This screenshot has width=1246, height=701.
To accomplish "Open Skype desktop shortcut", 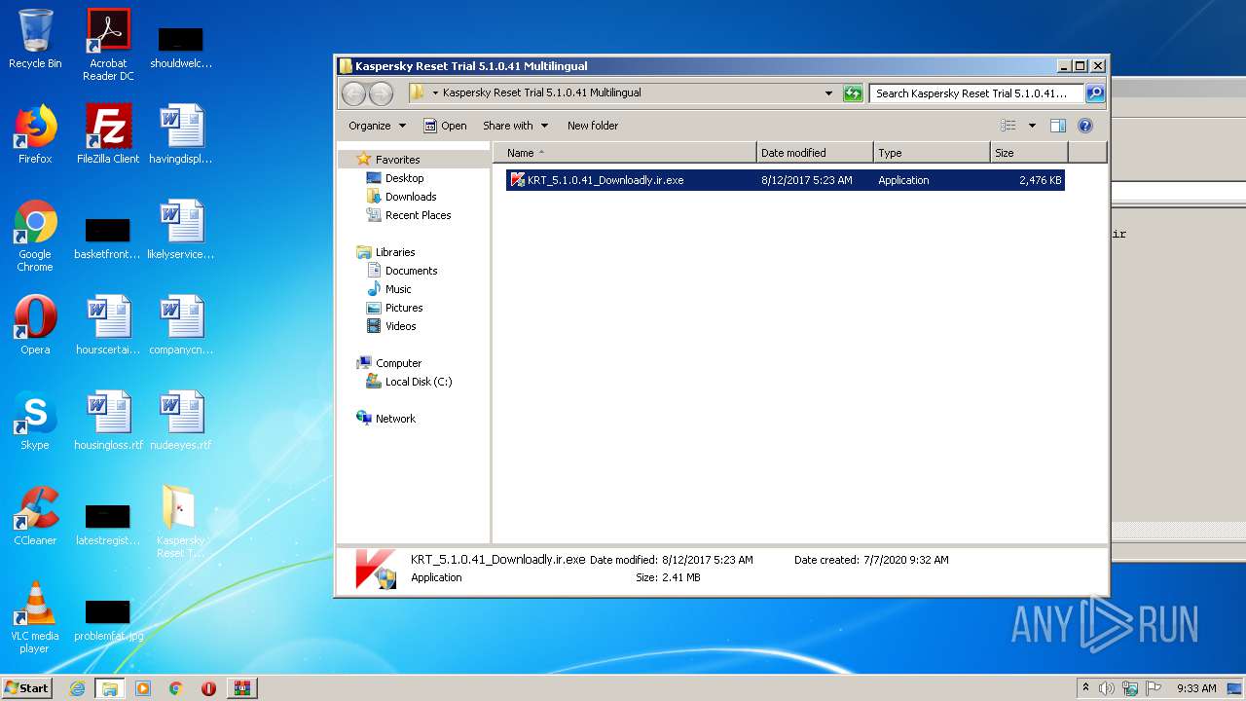I will pos(35,421).
